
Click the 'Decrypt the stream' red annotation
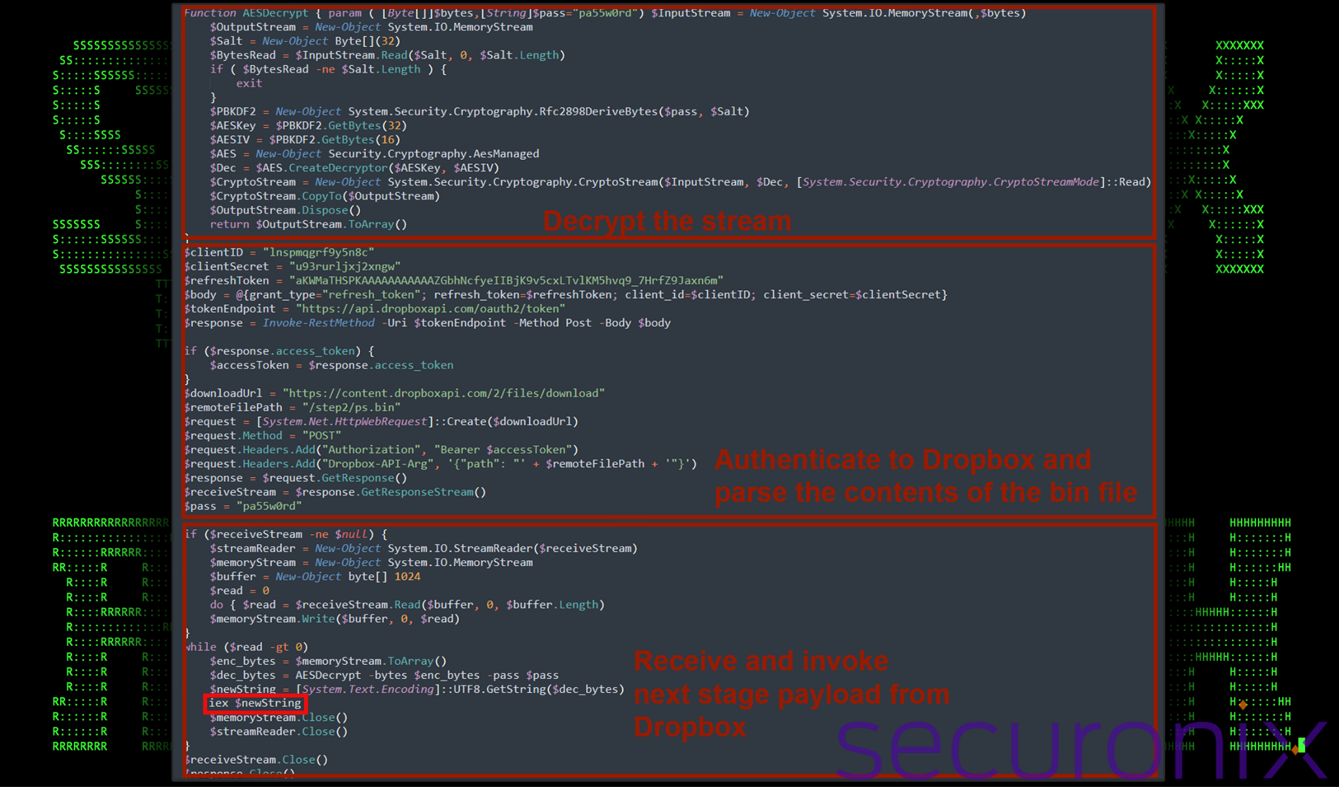pos(666,222)
